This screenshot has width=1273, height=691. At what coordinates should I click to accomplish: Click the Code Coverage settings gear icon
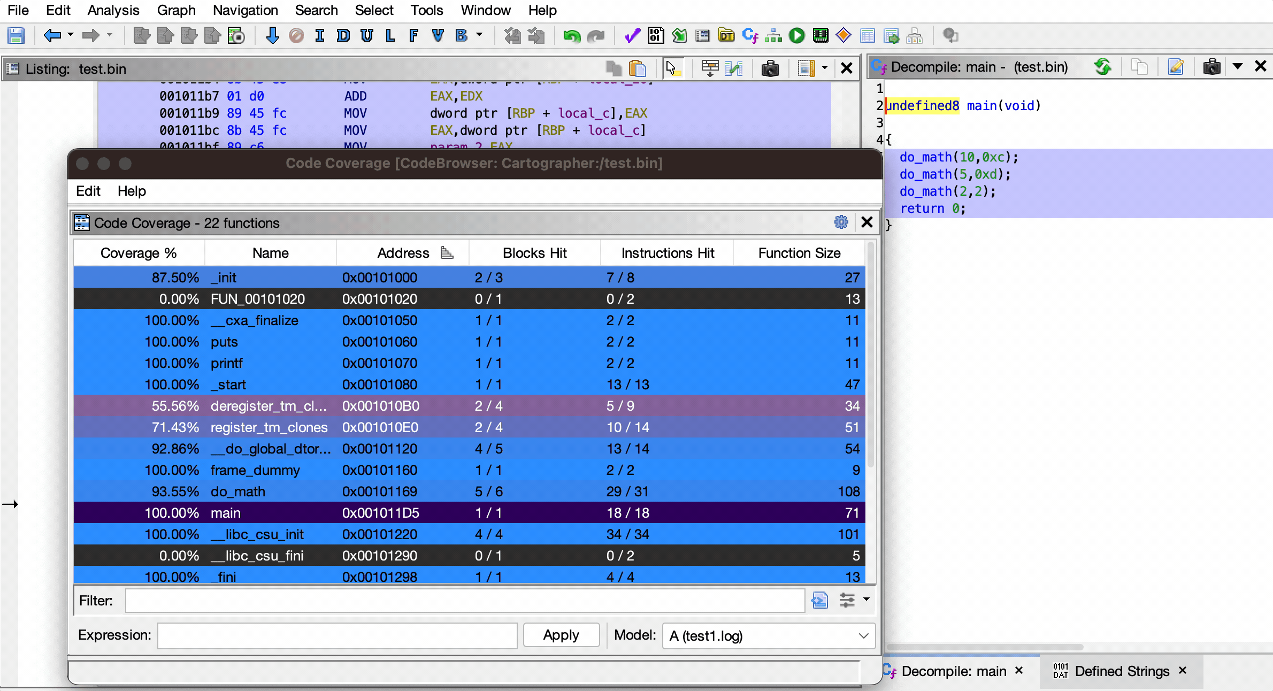click(841, 222)
